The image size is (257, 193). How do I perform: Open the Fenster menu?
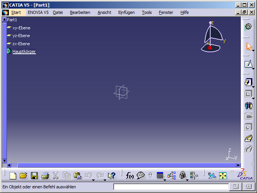point(166,12)
